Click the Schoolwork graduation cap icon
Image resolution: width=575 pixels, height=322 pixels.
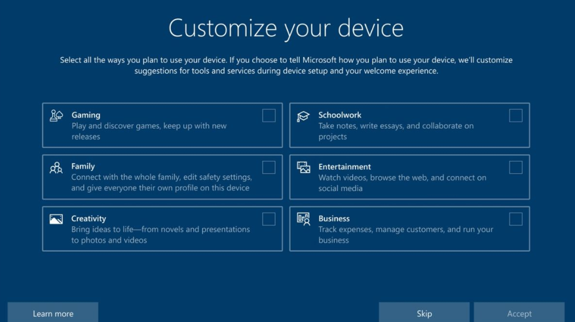coord(303,116)
